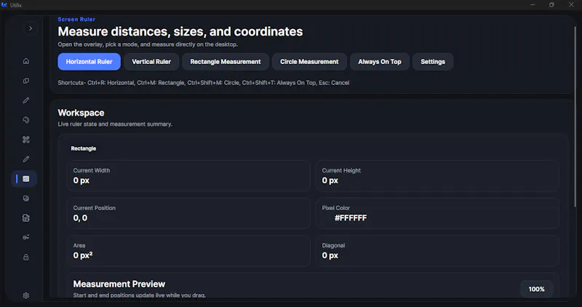This screenshot has width=582, height=307.
Task: Activate the Horizontal Ruler mode
Action: [89, 62]
